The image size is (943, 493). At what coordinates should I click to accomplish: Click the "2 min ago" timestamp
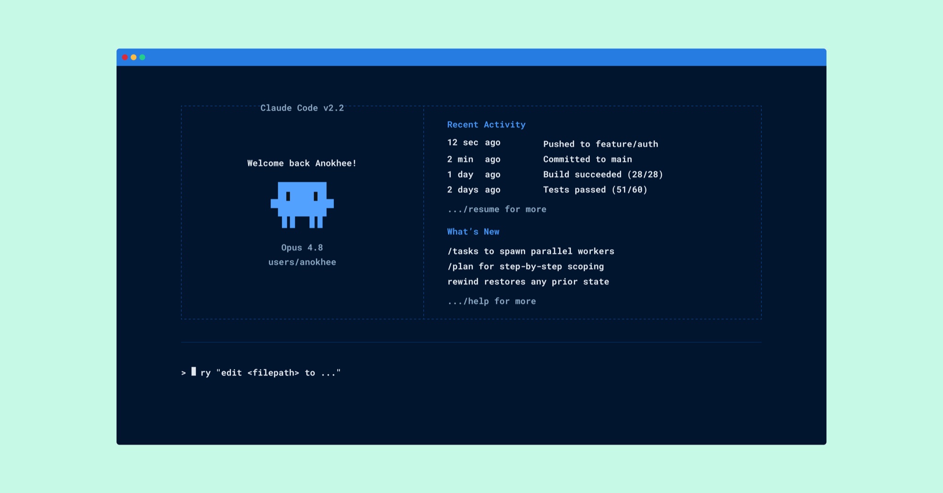click(474, 159)
